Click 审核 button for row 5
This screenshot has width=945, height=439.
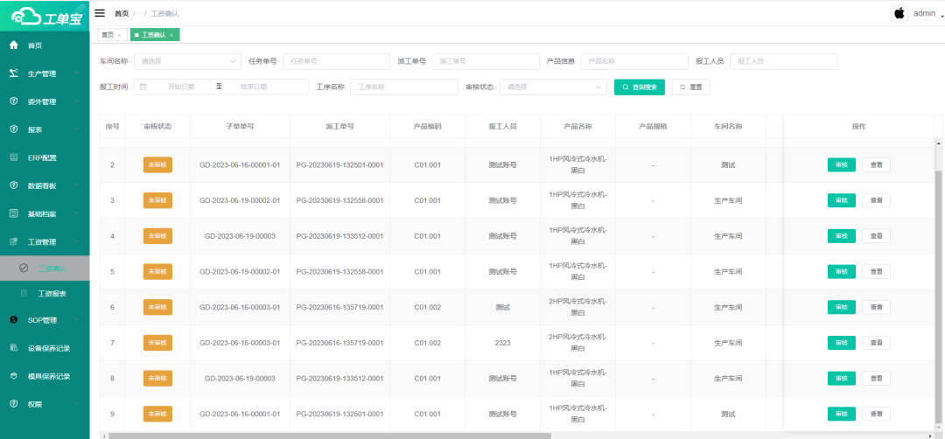click(x=841, y=272)
